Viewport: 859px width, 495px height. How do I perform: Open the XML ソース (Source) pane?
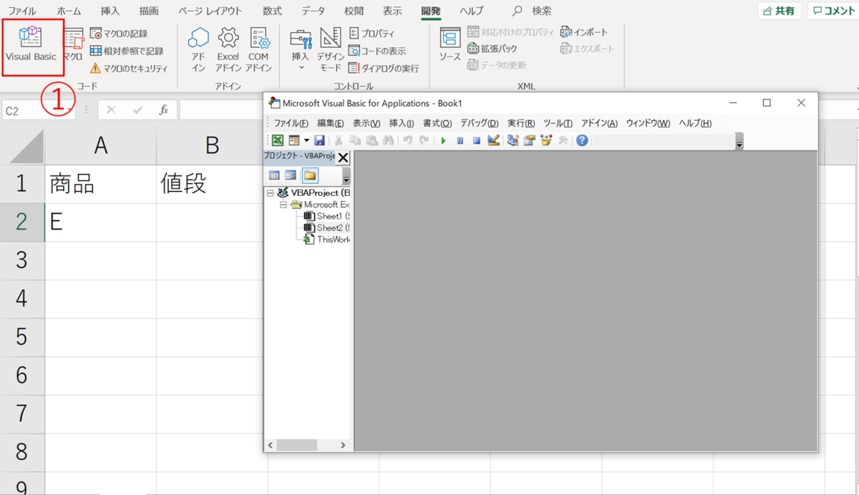click(x=450, y=45)
